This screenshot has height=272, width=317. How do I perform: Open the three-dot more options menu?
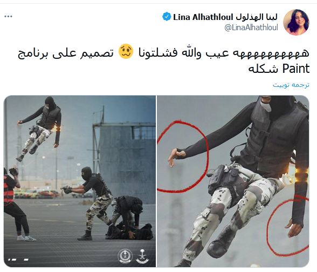8,16
